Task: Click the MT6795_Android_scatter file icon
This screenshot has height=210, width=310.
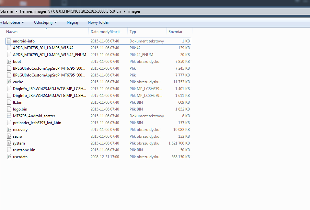Action: (x=9, y=116)
